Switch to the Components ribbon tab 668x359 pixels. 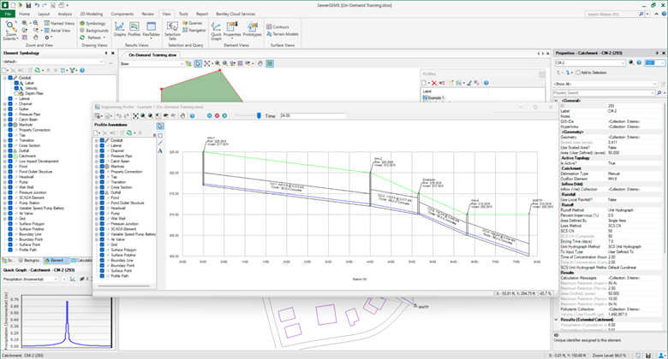122,14
